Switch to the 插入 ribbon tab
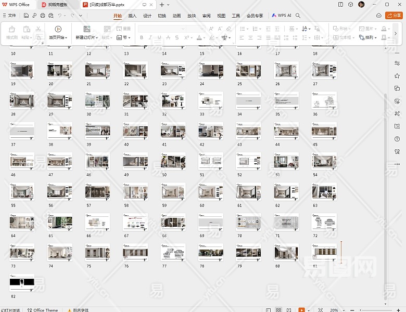This screenshot has height=312, width=406. [x=132, y=16]
